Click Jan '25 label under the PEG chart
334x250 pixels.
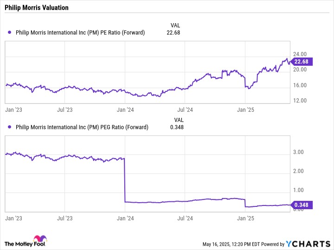click(x=245, y=218)
